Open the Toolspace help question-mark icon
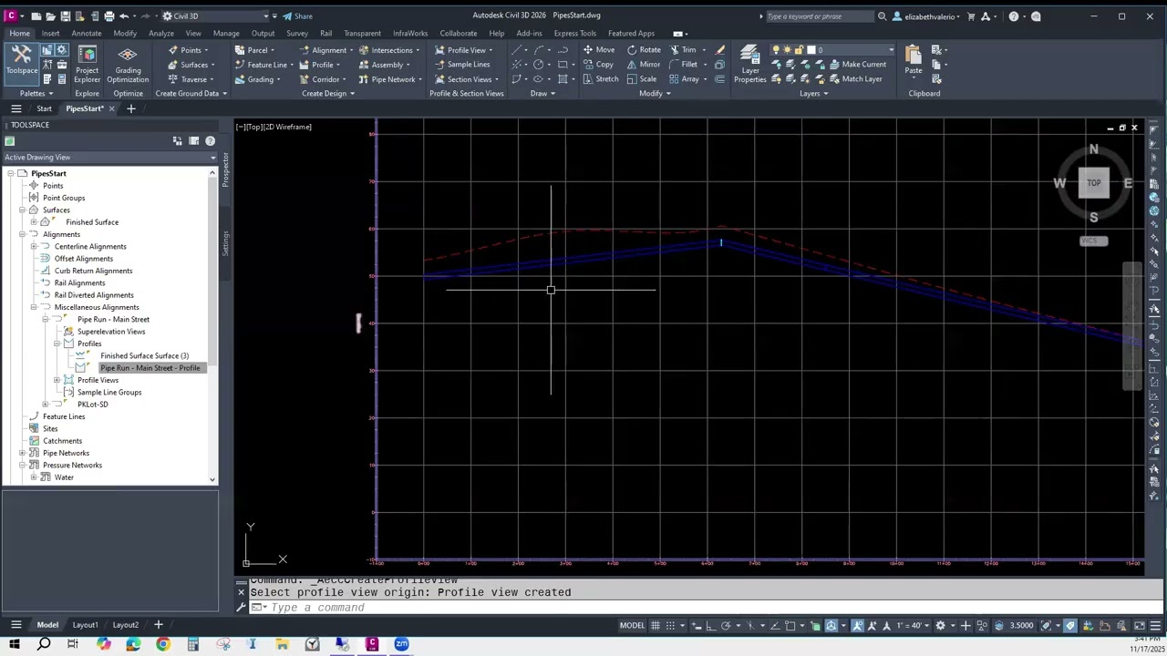 (x=210, y=141)
